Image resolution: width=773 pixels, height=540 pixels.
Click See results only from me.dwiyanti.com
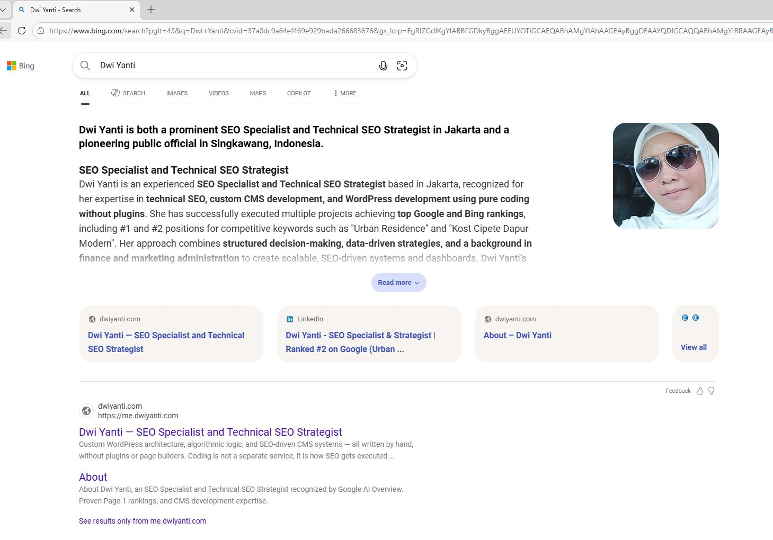point(142,521)
